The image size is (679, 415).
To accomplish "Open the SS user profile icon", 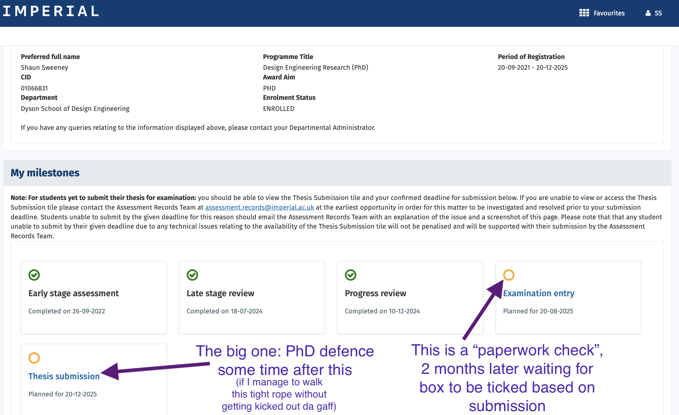I will pyautogui.click(x=648, y=13).
